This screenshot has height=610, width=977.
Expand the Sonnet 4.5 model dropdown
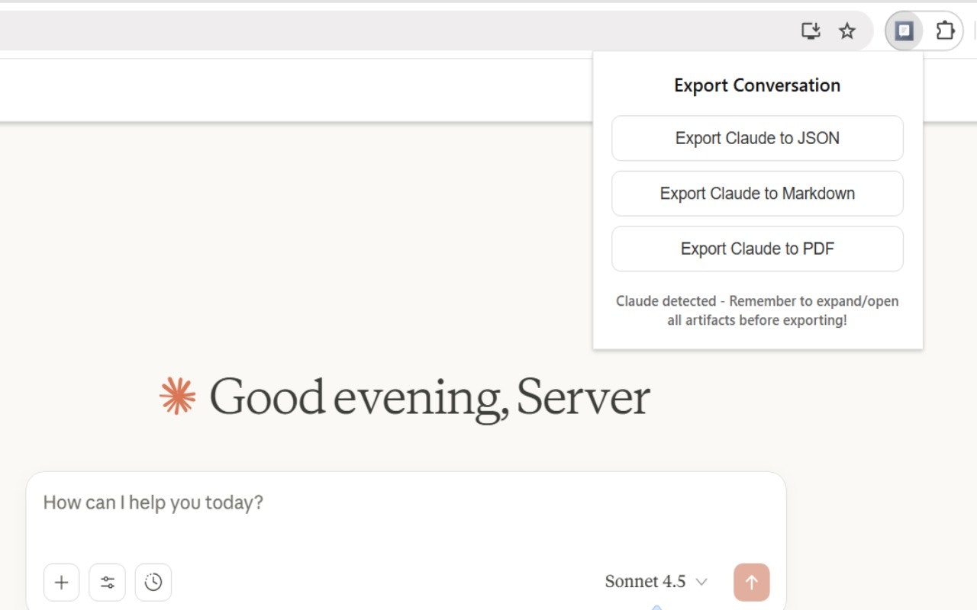pos(656,582)
